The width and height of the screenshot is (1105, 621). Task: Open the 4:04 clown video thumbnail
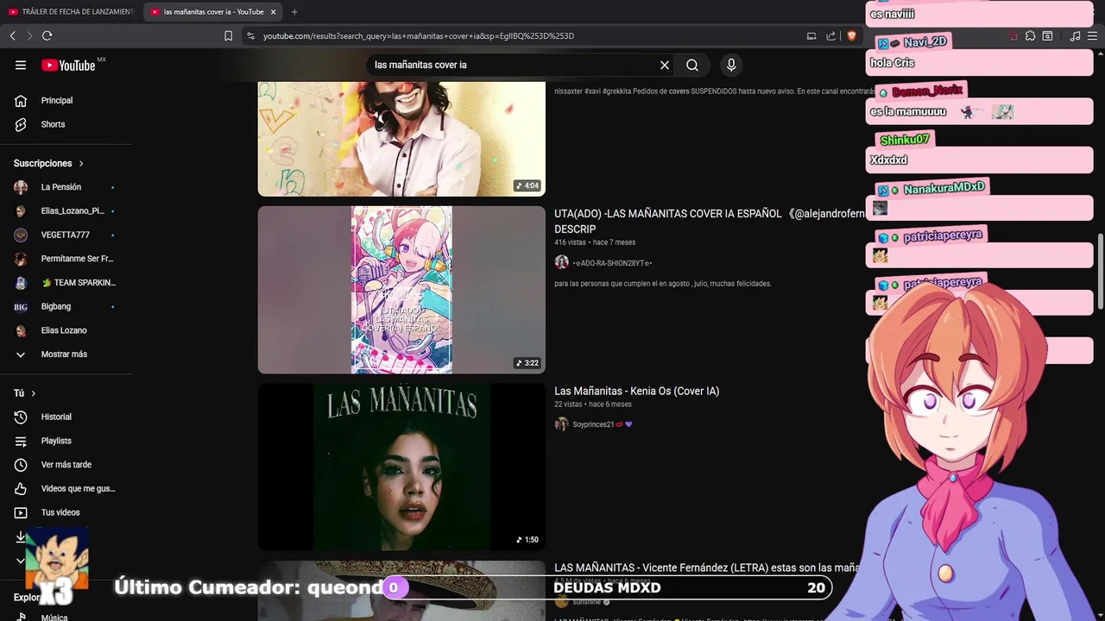[401, 139]
